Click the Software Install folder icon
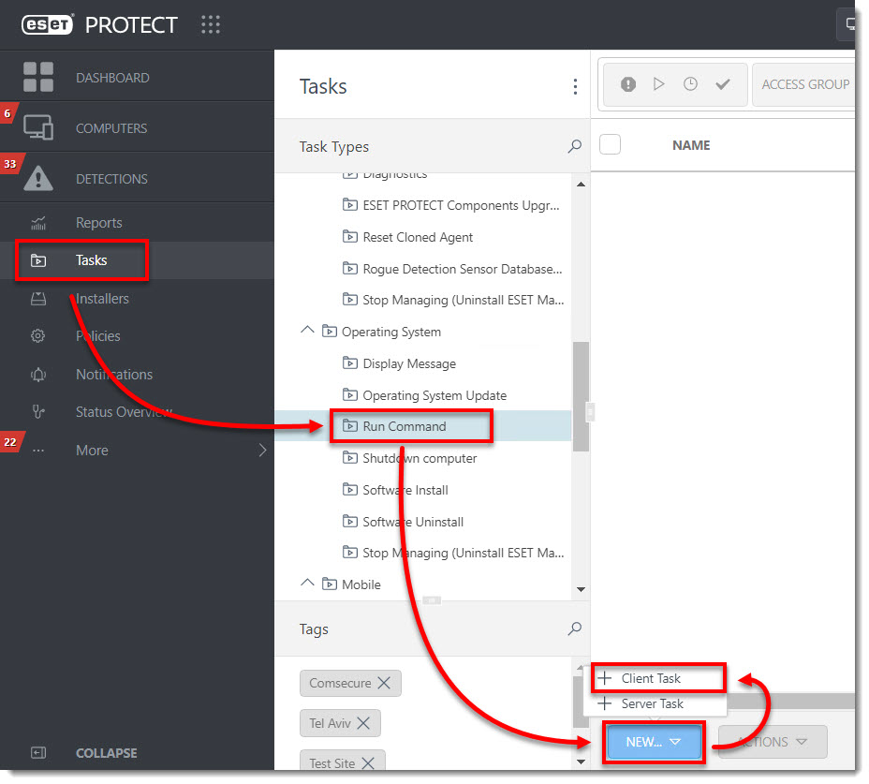This screenshot has height=784, width=869. [x=349, y=490]
